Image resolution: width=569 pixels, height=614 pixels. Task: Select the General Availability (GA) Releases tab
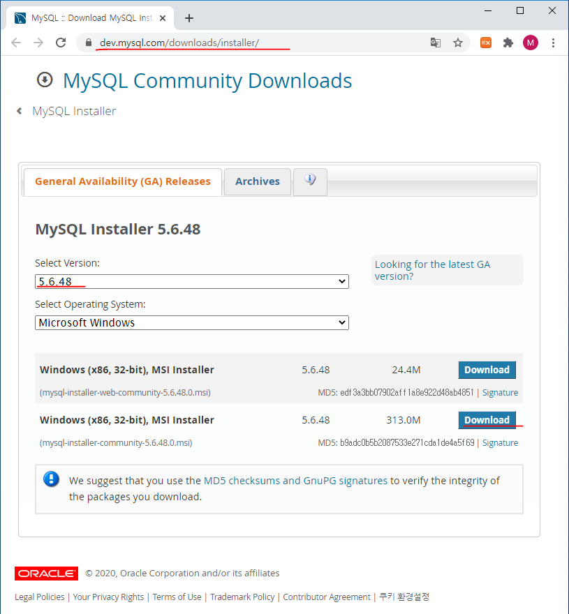pos(123,181)
